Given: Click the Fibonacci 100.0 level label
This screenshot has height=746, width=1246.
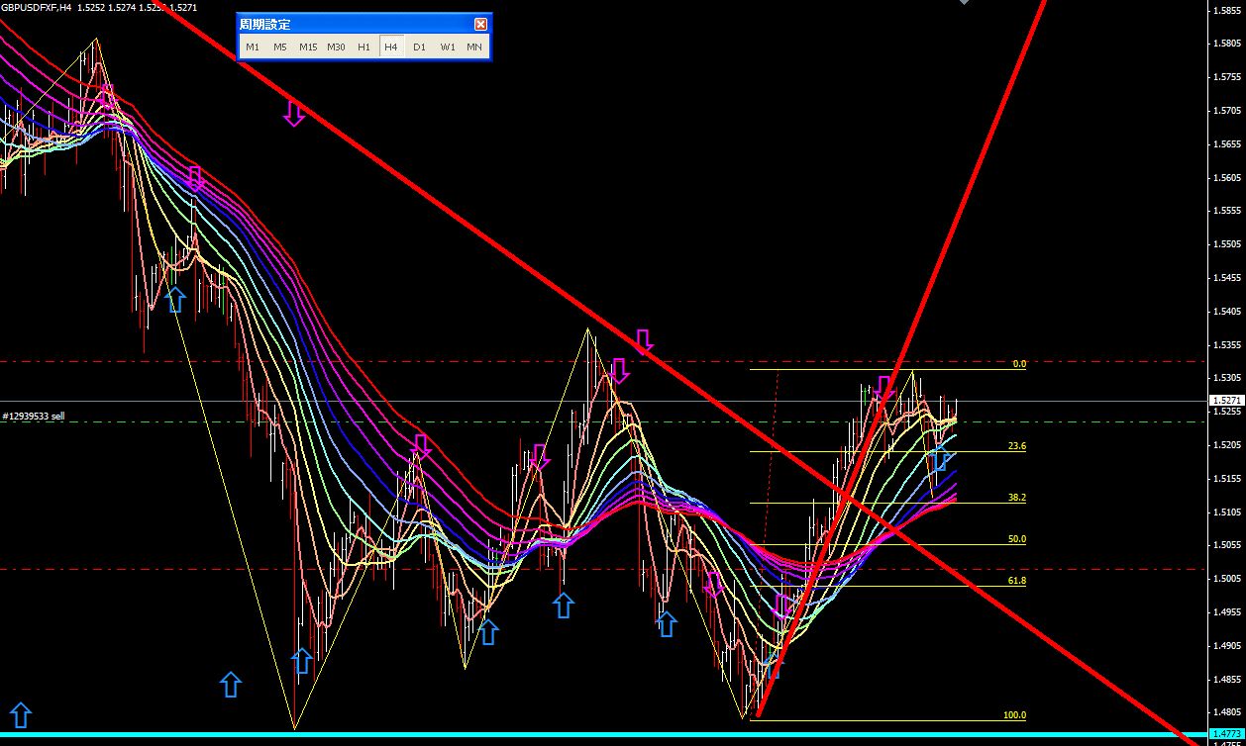Looking at the screenshot, I should pyautogui.click(x=1015, y=714).
